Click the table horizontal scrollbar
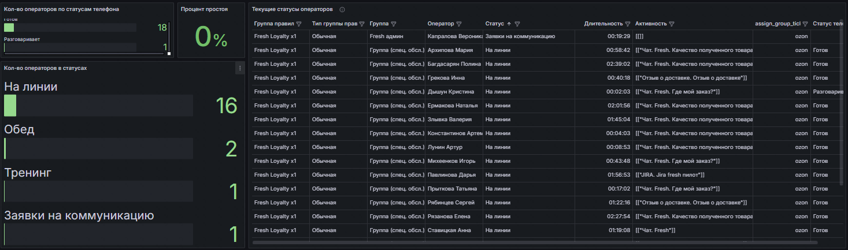This screenshot has width=848, height=250. [535, 242]
